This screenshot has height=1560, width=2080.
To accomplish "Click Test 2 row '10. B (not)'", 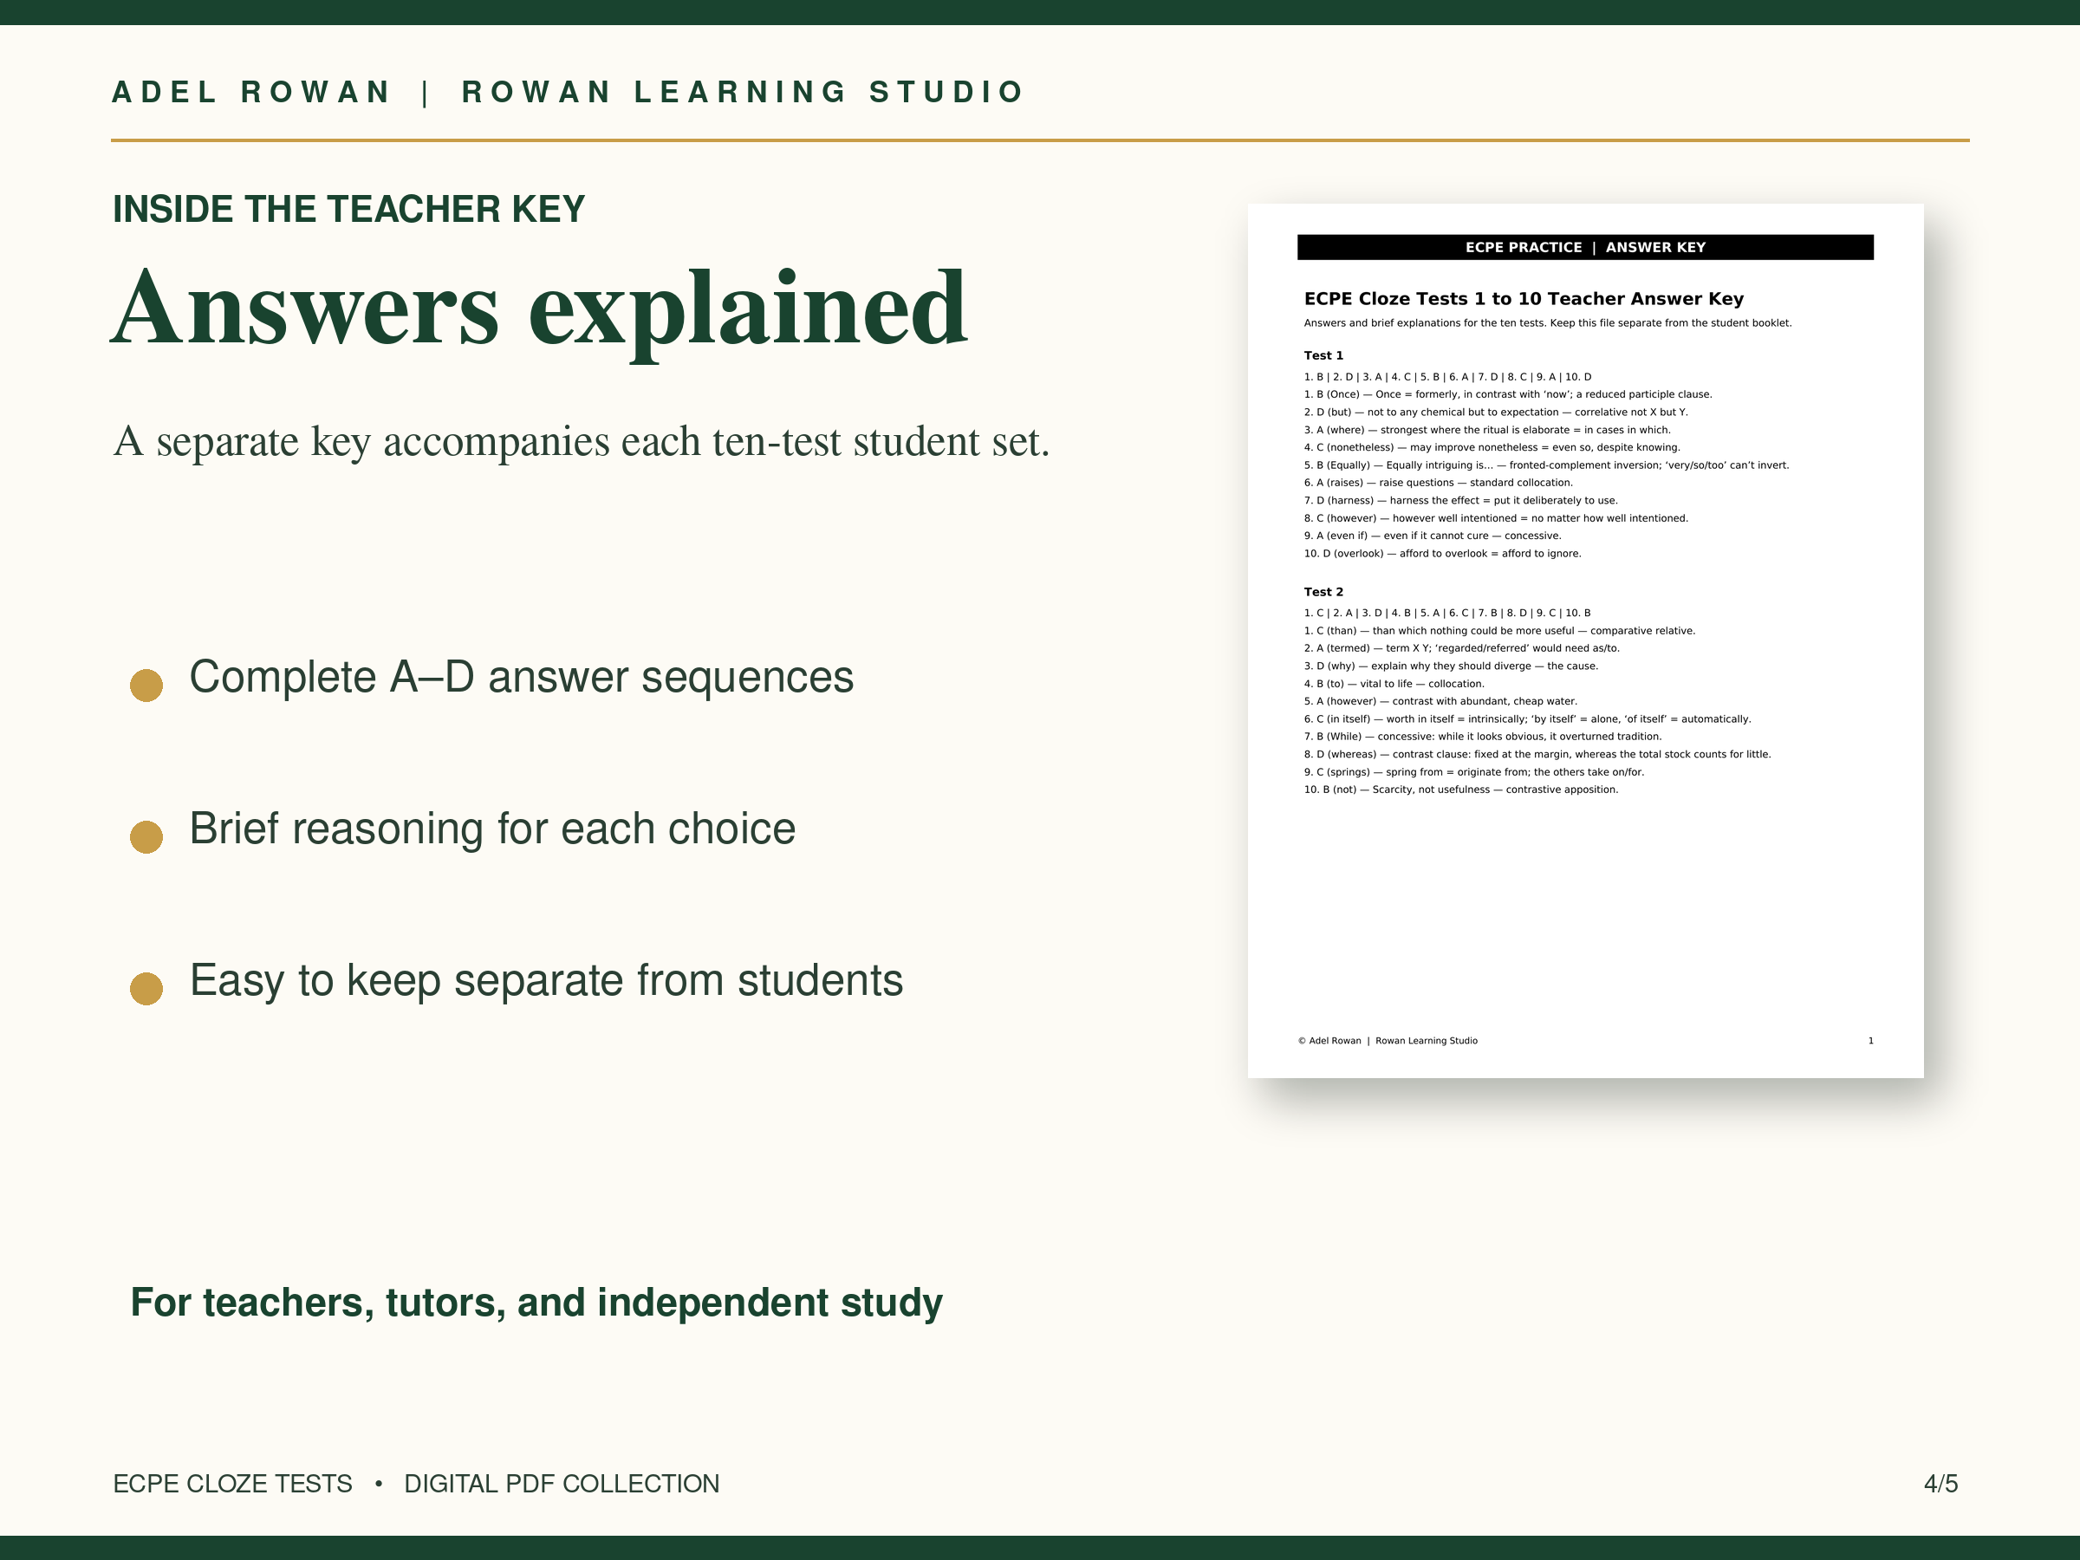I will point(1460,790).
